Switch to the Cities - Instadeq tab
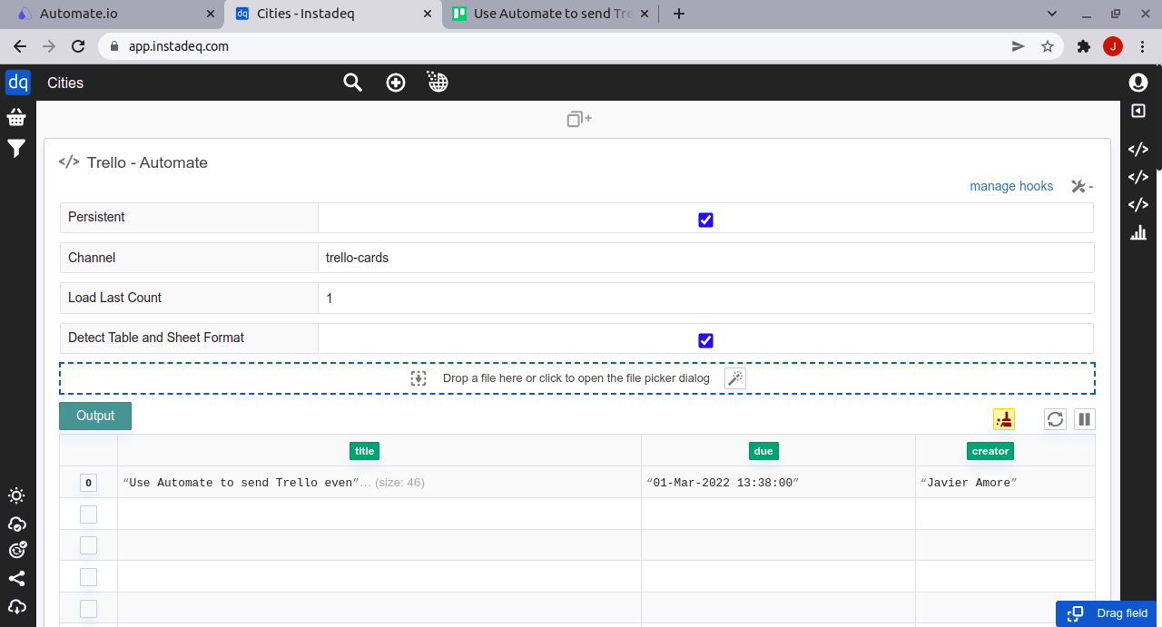Image resolution: width=1162 pixels, height=627 pixels. [x=332, y=15]
